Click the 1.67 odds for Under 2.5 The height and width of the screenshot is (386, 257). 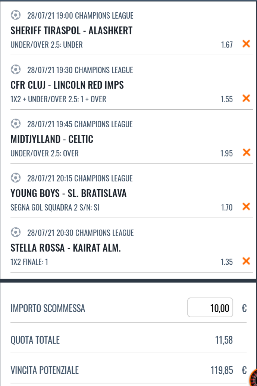227,45
